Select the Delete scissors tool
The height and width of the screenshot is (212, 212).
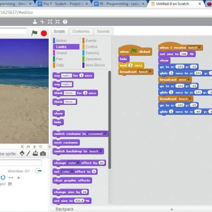[42, 22]
